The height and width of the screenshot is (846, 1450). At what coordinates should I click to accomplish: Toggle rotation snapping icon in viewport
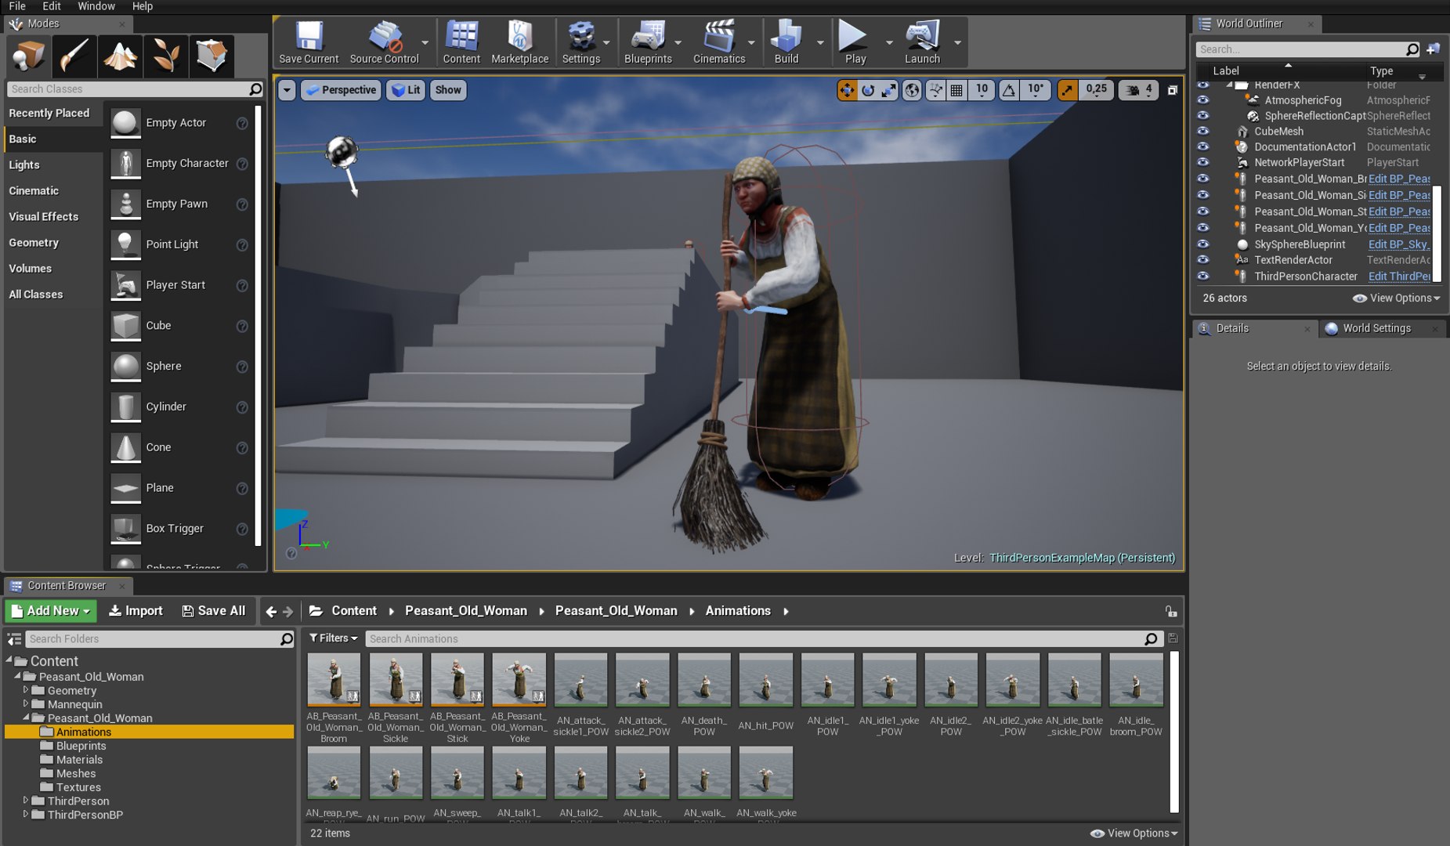point(1009,90)
